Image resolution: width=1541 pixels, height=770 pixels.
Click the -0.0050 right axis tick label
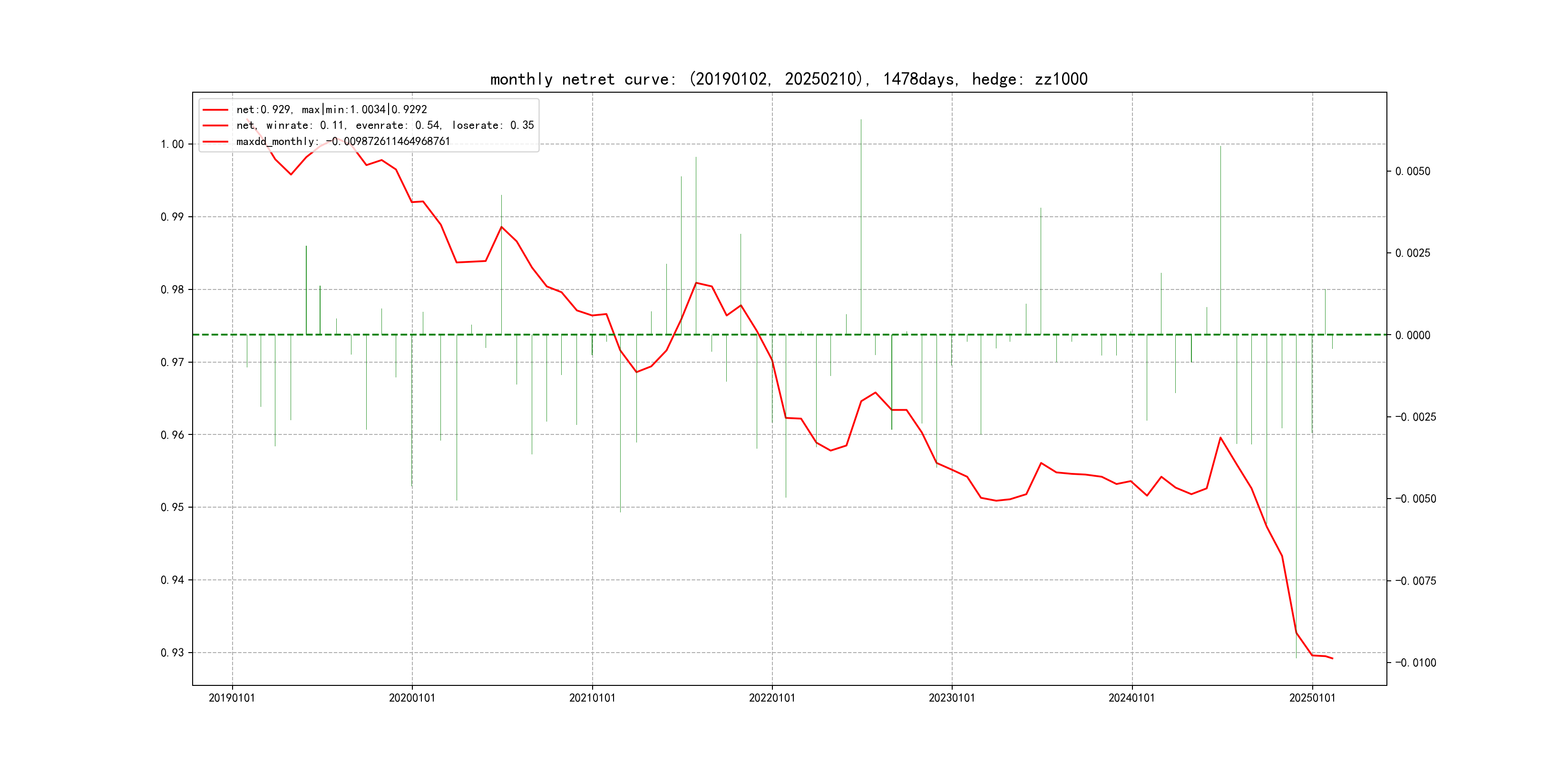[1415, 499]
